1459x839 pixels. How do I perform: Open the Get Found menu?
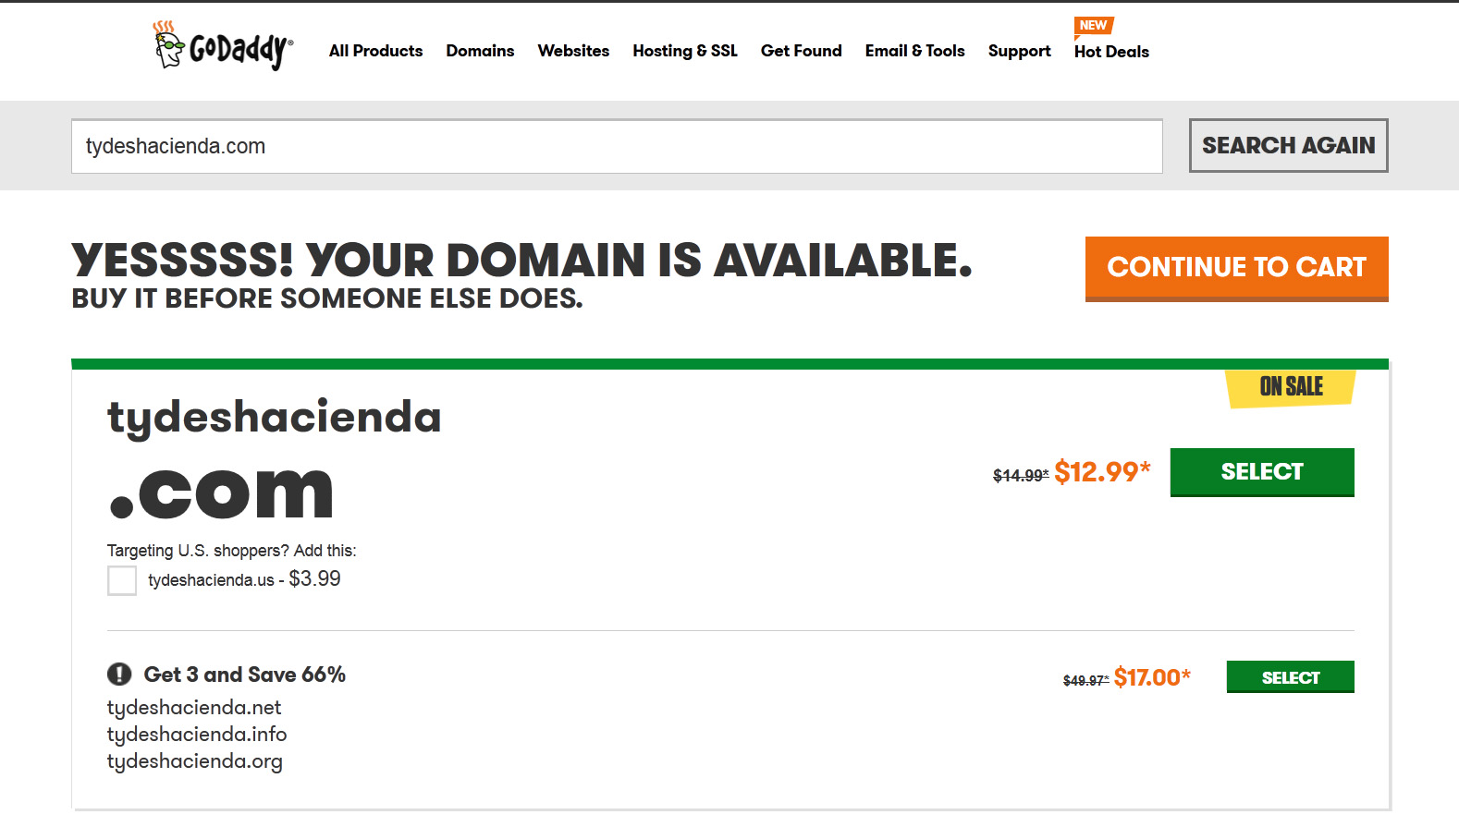point(801,51)
